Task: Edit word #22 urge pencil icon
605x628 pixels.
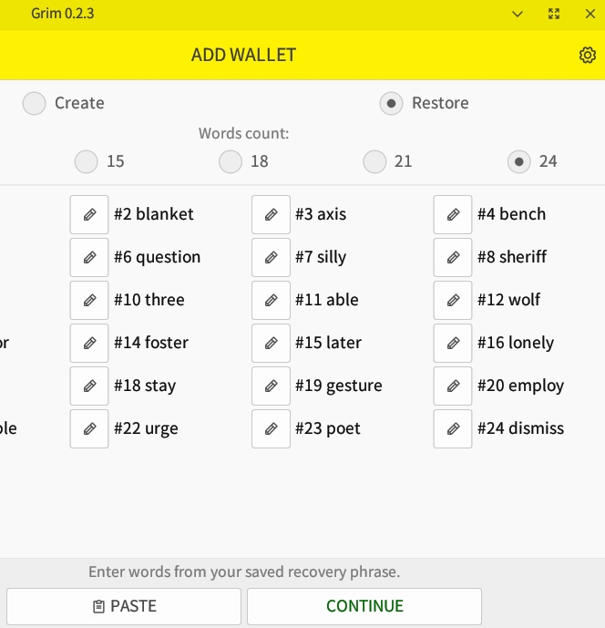Action: (89, 429)
